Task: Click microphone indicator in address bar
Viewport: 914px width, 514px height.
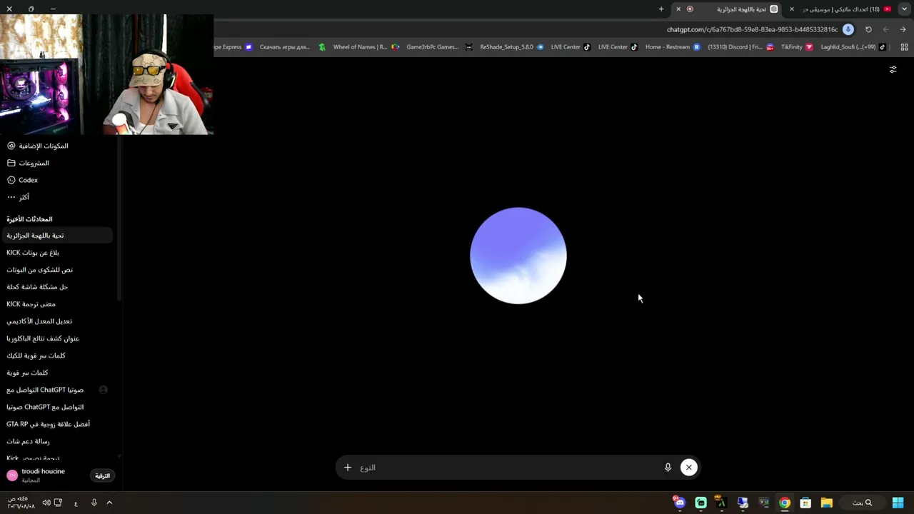Action: click(x=848, y=29)
